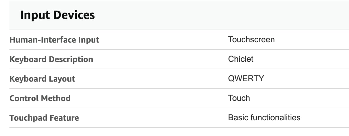
Task: Click the "Input Devices" section heading
Action: tap(57, 15)
